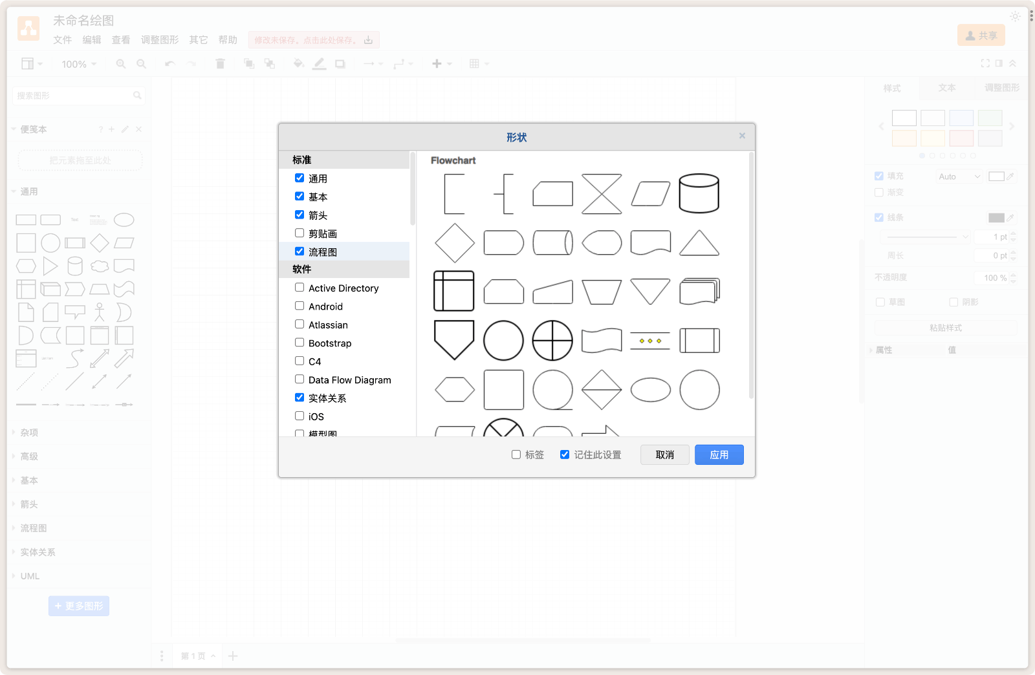Check the C4 library checkbox
This screenshot has width=1035, height=675.
pyautogui.click(x=300, y=361)
